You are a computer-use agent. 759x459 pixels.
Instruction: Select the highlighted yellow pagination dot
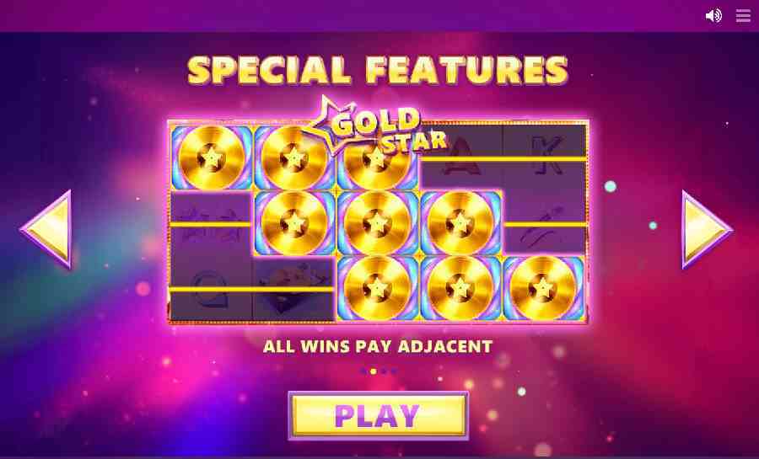(374, 371)
